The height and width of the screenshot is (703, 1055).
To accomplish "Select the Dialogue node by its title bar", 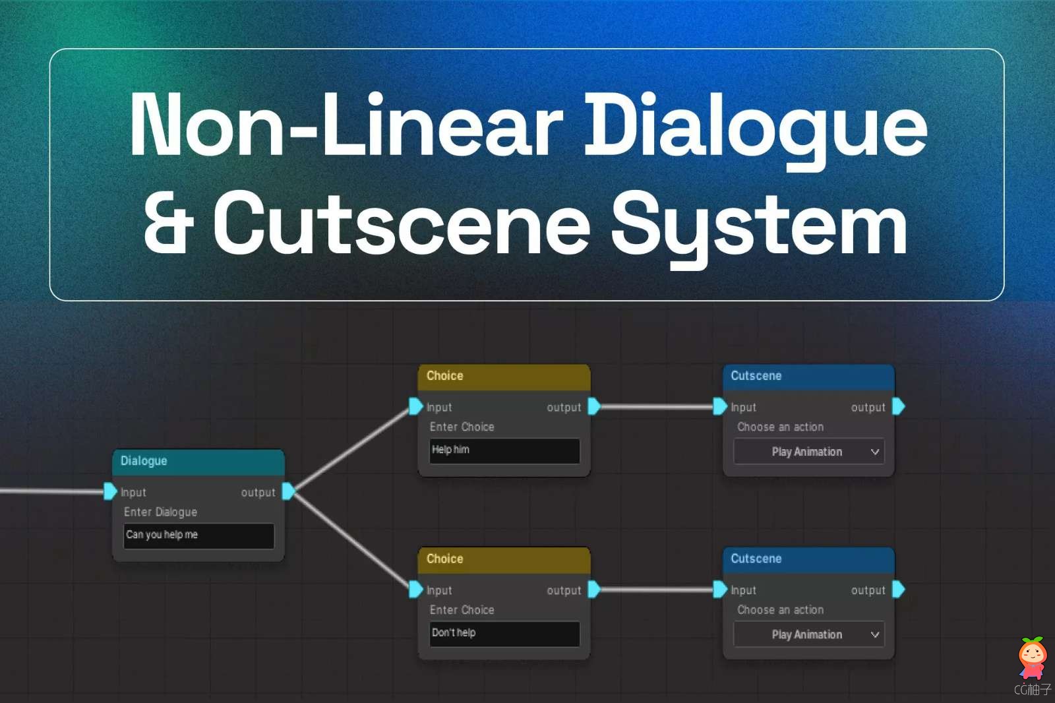I will point(198,462).
